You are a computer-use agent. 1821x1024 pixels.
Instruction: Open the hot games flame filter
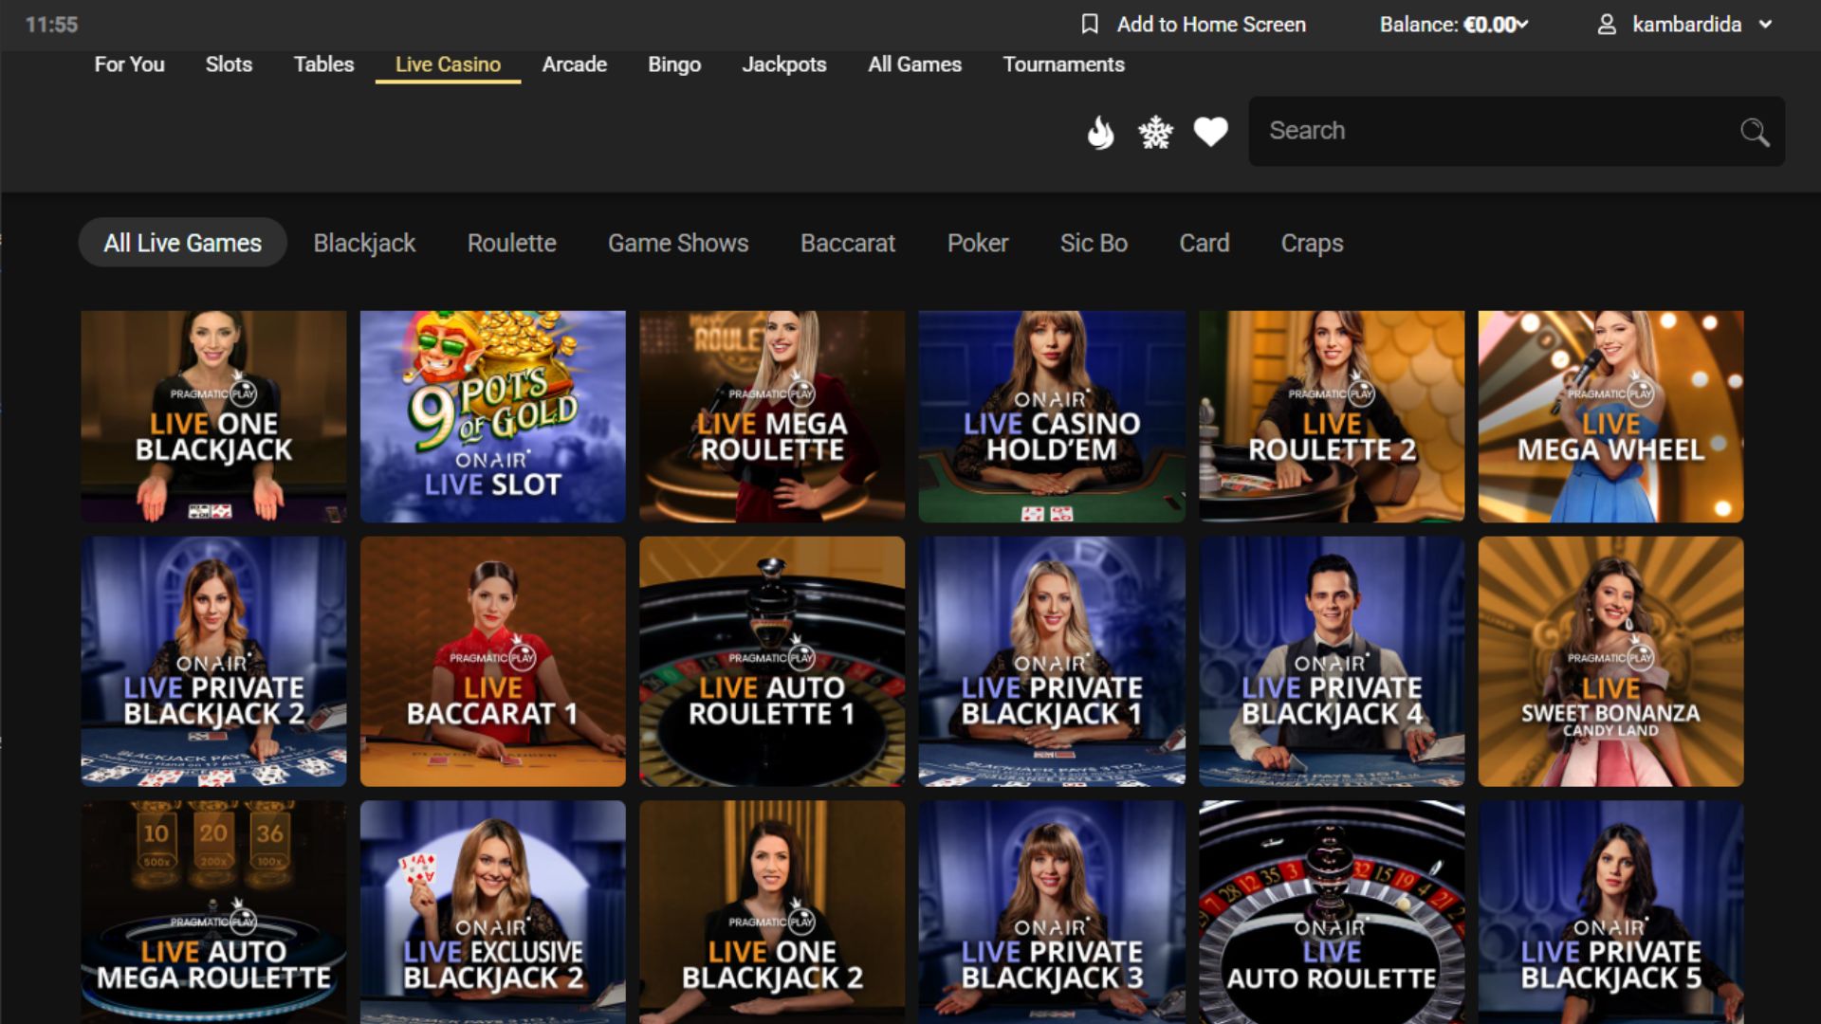[1100, 132]
